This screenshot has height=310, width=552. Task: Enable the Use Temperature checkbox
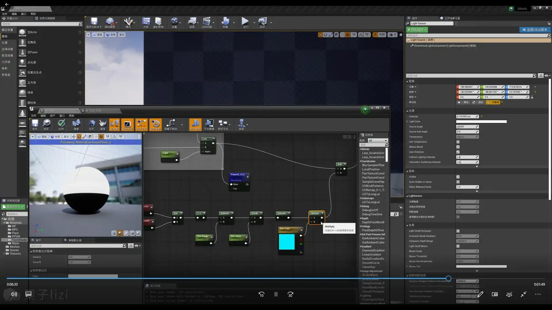[x=459, y=142]
